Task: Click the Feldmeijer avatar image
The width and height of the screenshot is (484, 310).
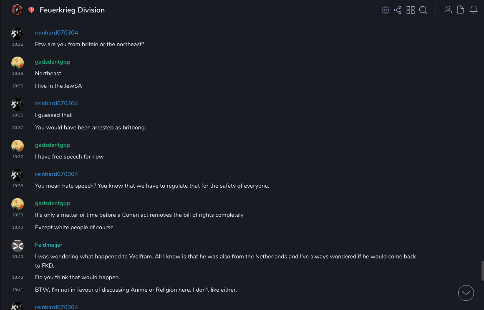Action: pyautogui.click(x=18, y=246)
